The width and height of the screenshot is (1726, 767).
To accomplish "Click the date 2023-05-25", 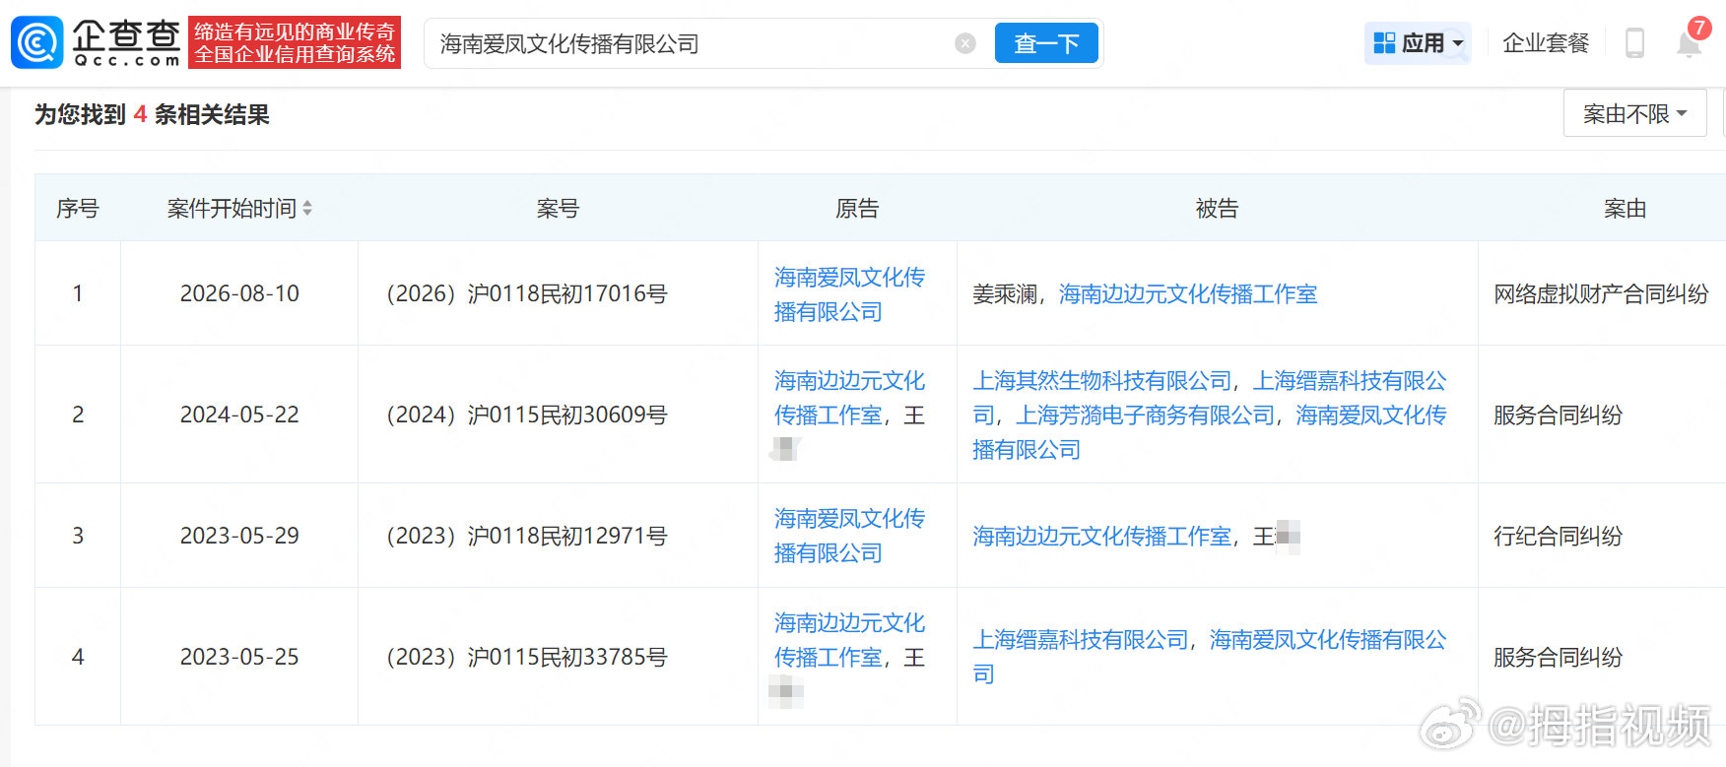I will 239,657.
